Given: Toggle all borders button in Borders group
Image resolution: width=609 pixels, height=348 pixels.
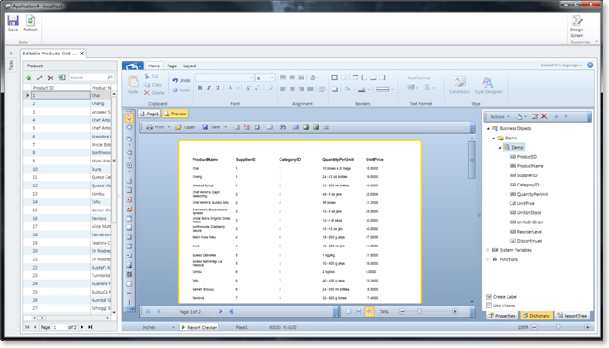Looking at the screenshot, I should pyautogui.click(x=334, y=78).
